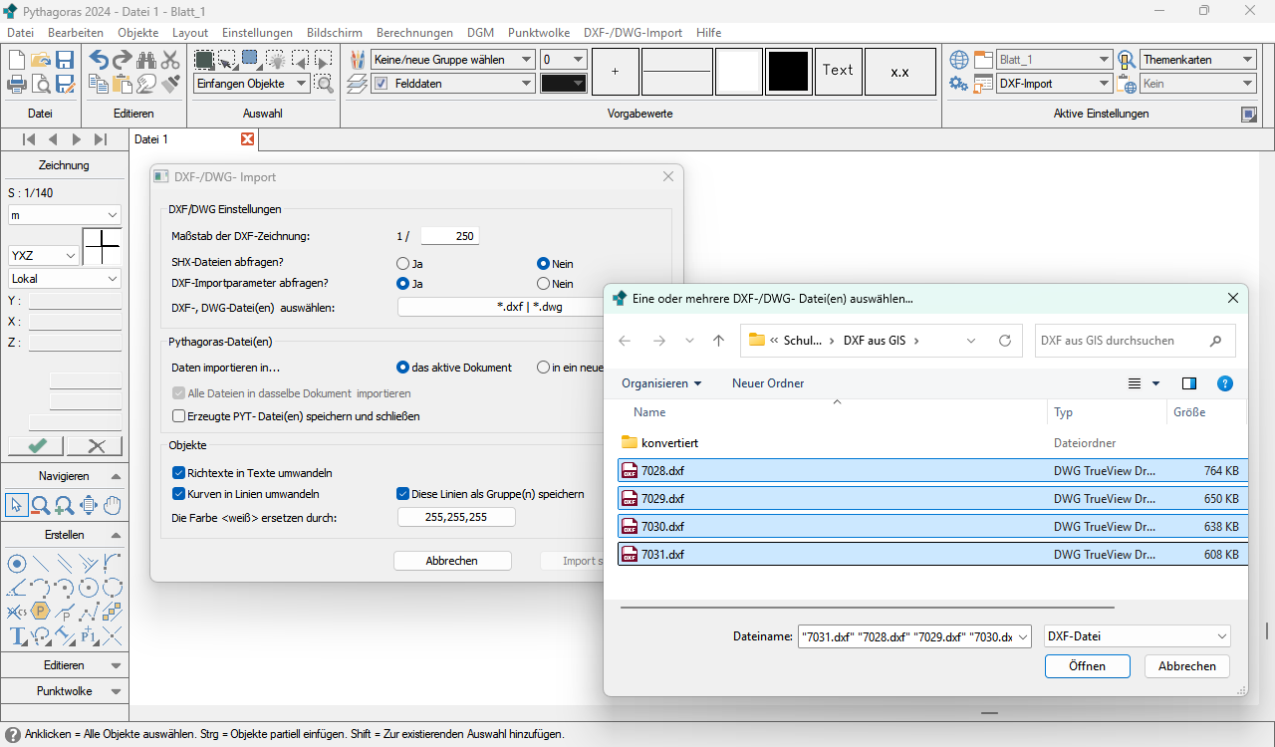Click the Neuer Ordner button

click(768, 383)
